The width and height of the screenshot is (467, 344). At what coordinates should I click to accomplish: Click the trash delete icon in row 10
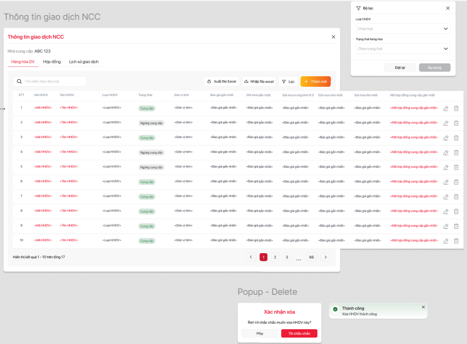pyautogui.click(x=456, y=241)
